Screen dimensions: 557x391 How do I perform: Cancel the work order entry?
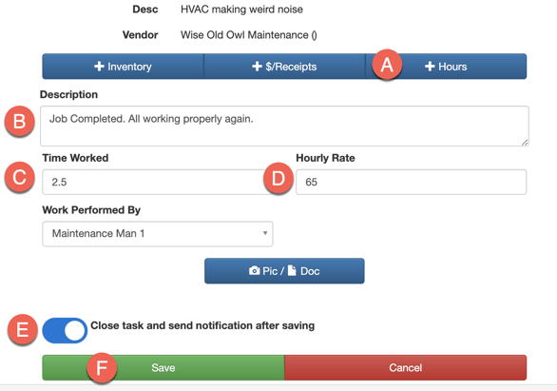(x=406, y=367)
